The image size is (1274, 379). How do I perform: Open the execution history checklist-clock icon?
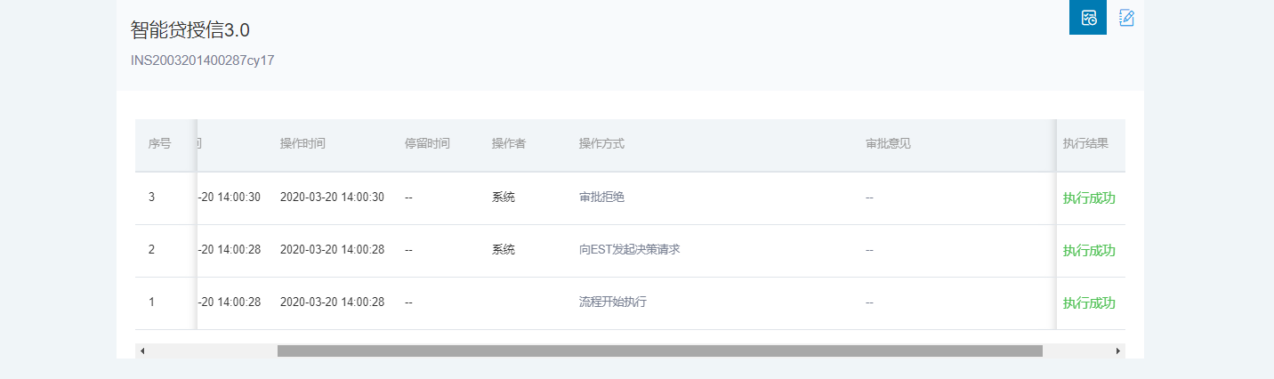pyautogui.click(x=1087, y=17)
